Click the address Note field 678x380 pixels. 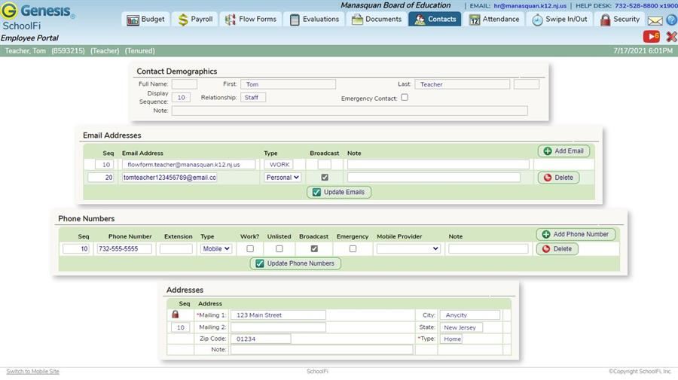point(322,349)
